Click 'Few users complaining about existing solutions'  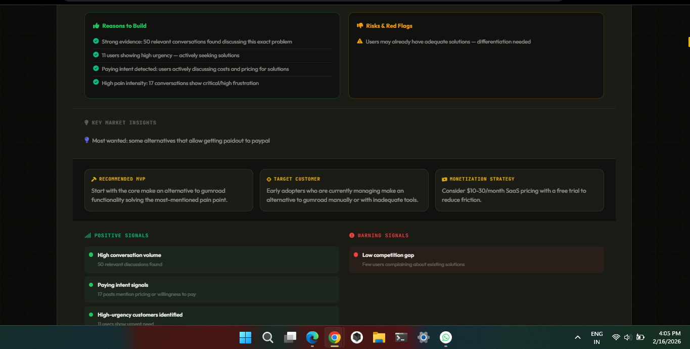click(413, 265)
